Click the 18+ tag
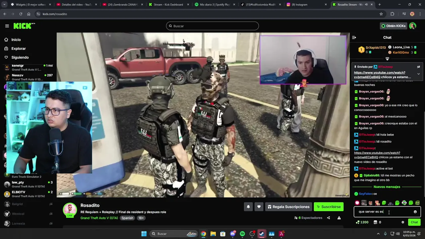 pos(141,218)
